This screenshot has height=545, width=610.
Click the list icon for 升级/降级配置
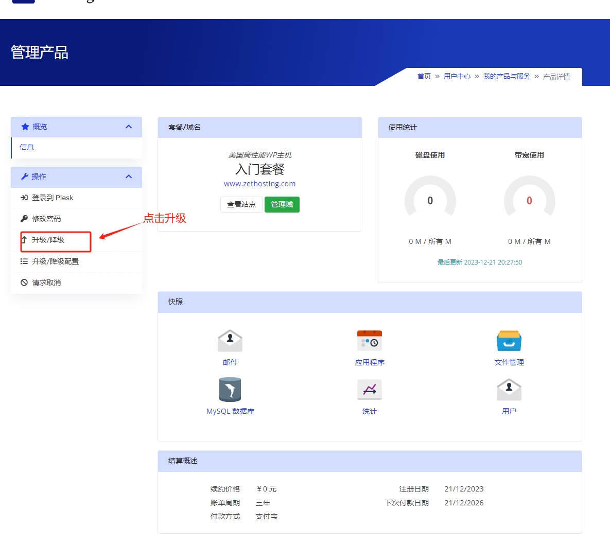tap(24, 261)
